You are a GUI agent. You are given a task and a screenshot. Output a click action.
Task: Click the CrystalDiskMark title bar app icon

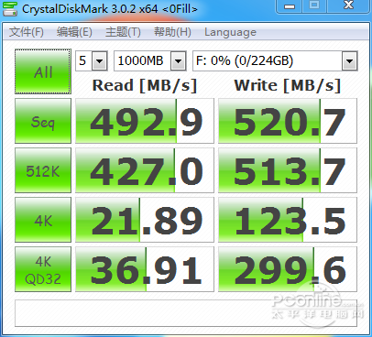click(x=10, y=8)
